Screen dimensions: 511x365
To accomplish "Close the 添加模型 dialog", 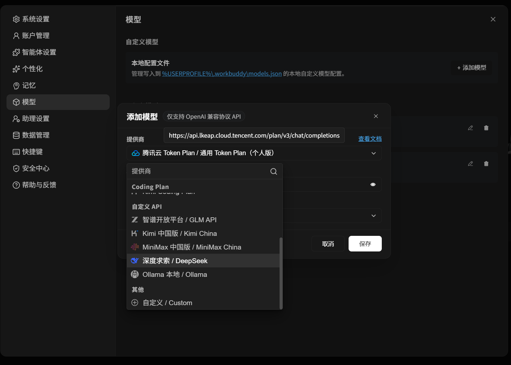I will [x=376, y=116].
